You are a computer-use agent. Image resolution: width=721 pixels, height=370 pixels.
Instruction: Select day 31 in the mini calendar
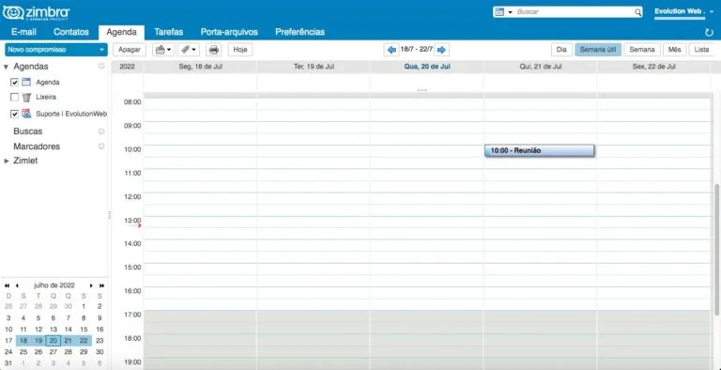[x=8, y=363]
